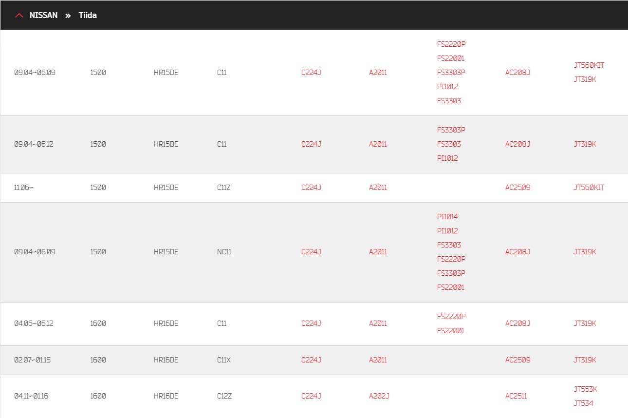628x418 pixels.
Task: Open FS3303 in the 09.04~06.12 C11 row
Action: tap(449, 144)
